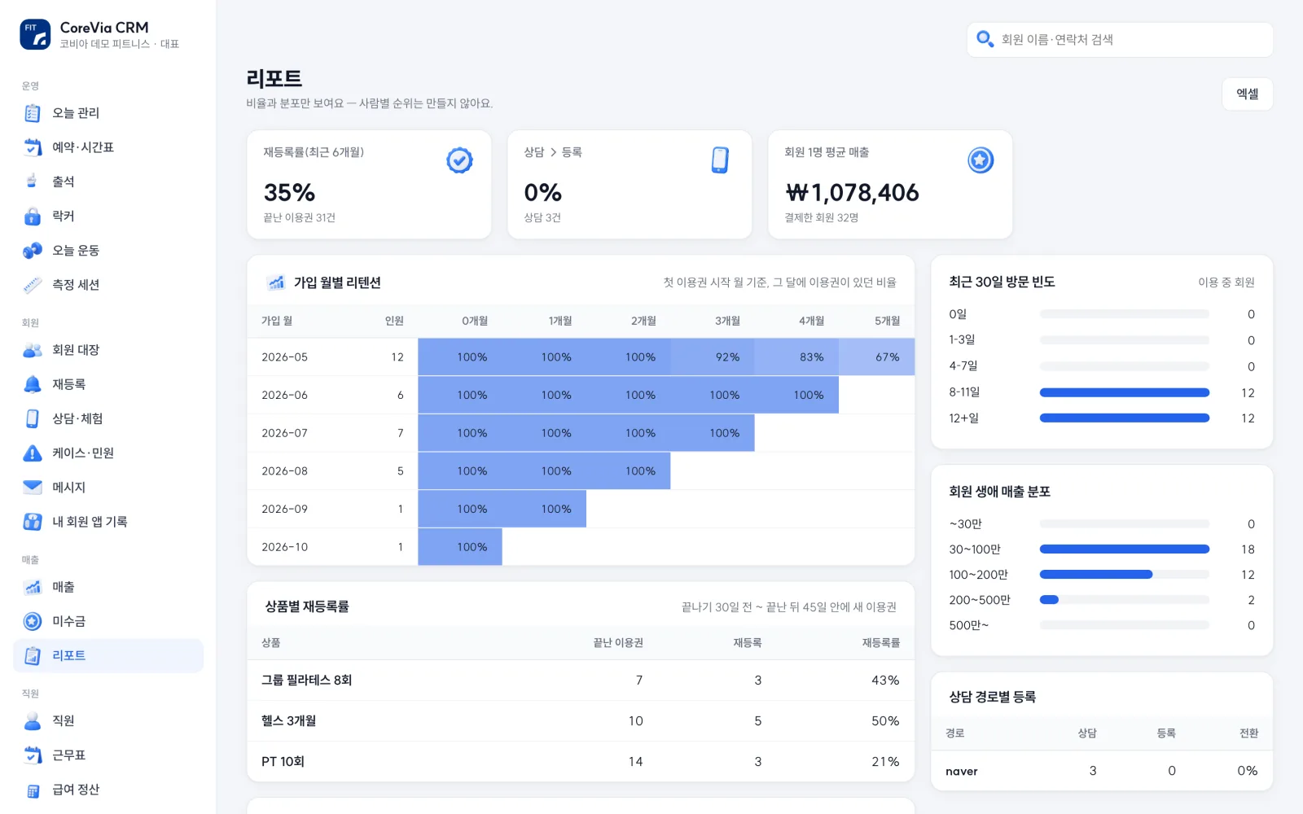The width and height of the screenshot is (1303, 814).
Task: Open the 회원 대장 people icon
Action: pyautogui.click(x=33, y=350)
